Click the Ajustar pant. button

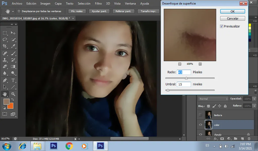pos(99,11)
